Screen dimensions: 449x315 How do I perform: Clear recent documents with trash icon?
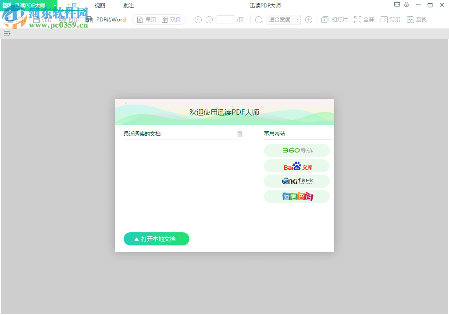tap(240, 133)
